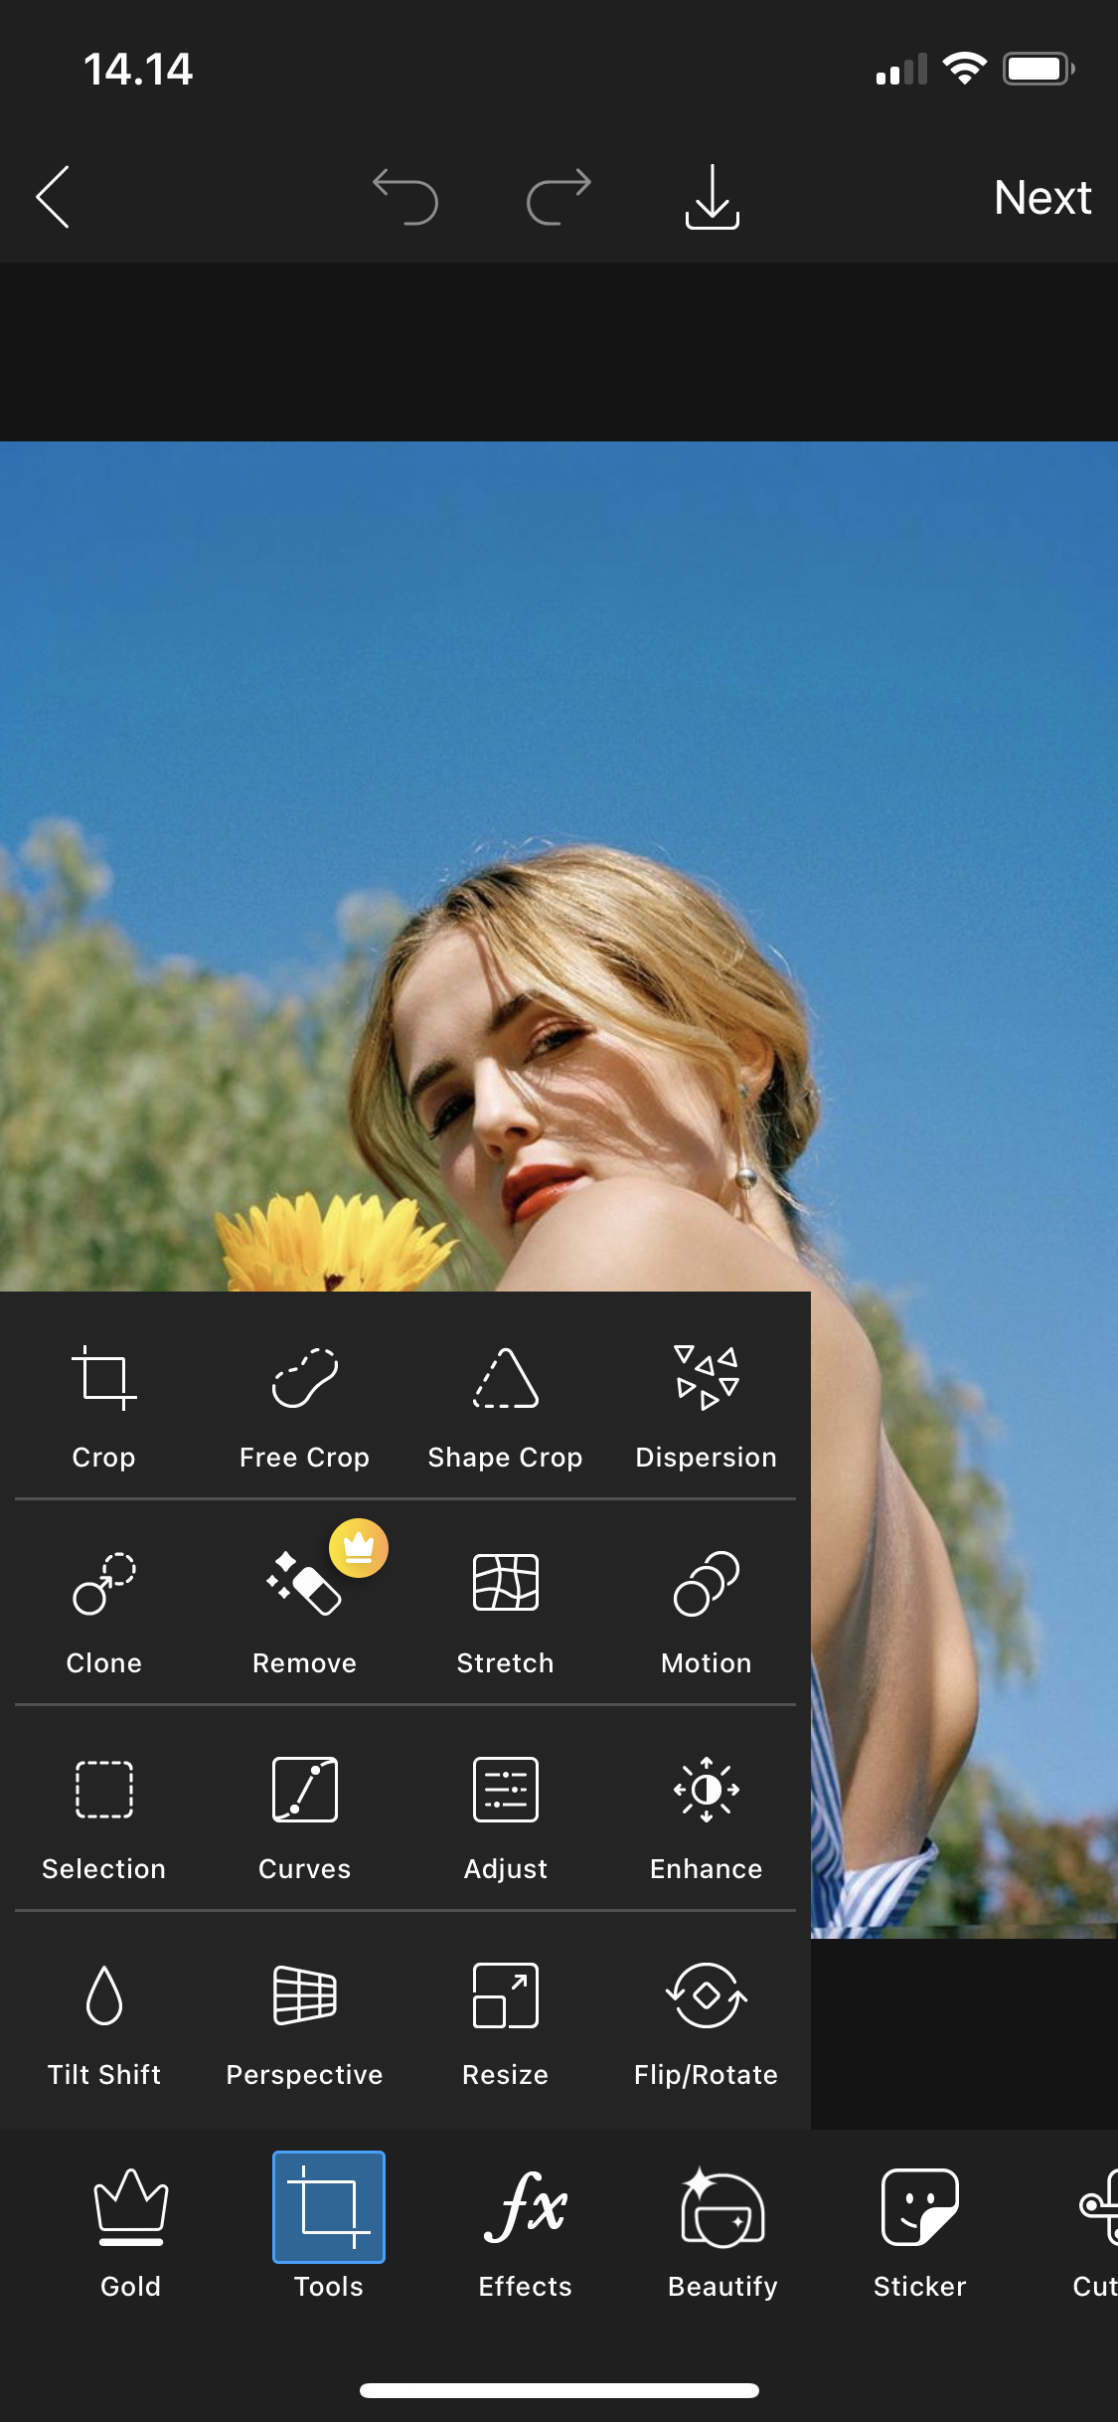Open the Remove object tool
This screenshot has height=2422, width=1118.
pos(304,1612)
